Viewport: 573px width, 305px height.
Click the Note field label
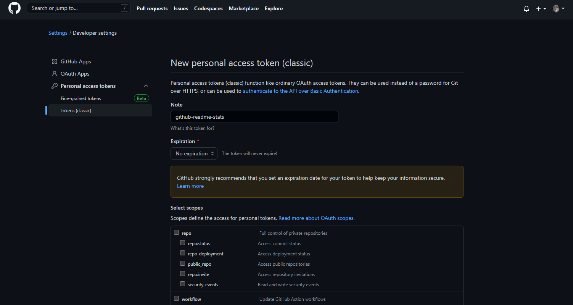(x=177, y=105)
